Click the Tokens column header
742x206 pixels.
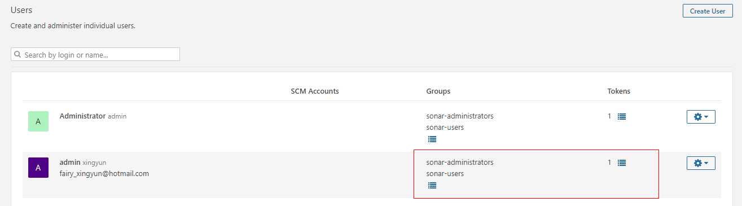pyautogui.click(x=619, y=91)
